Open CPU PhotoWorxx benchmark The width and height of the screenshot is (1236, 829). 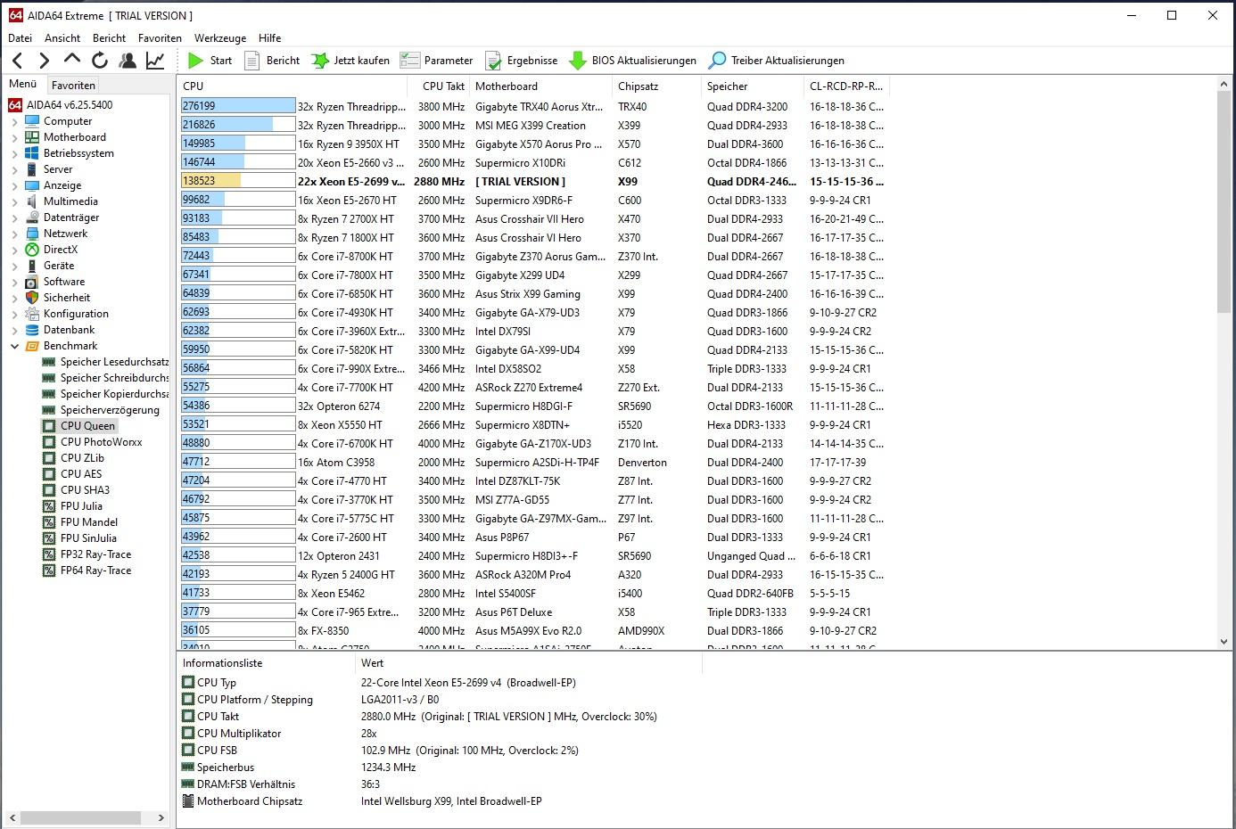(x=101, y=442)
